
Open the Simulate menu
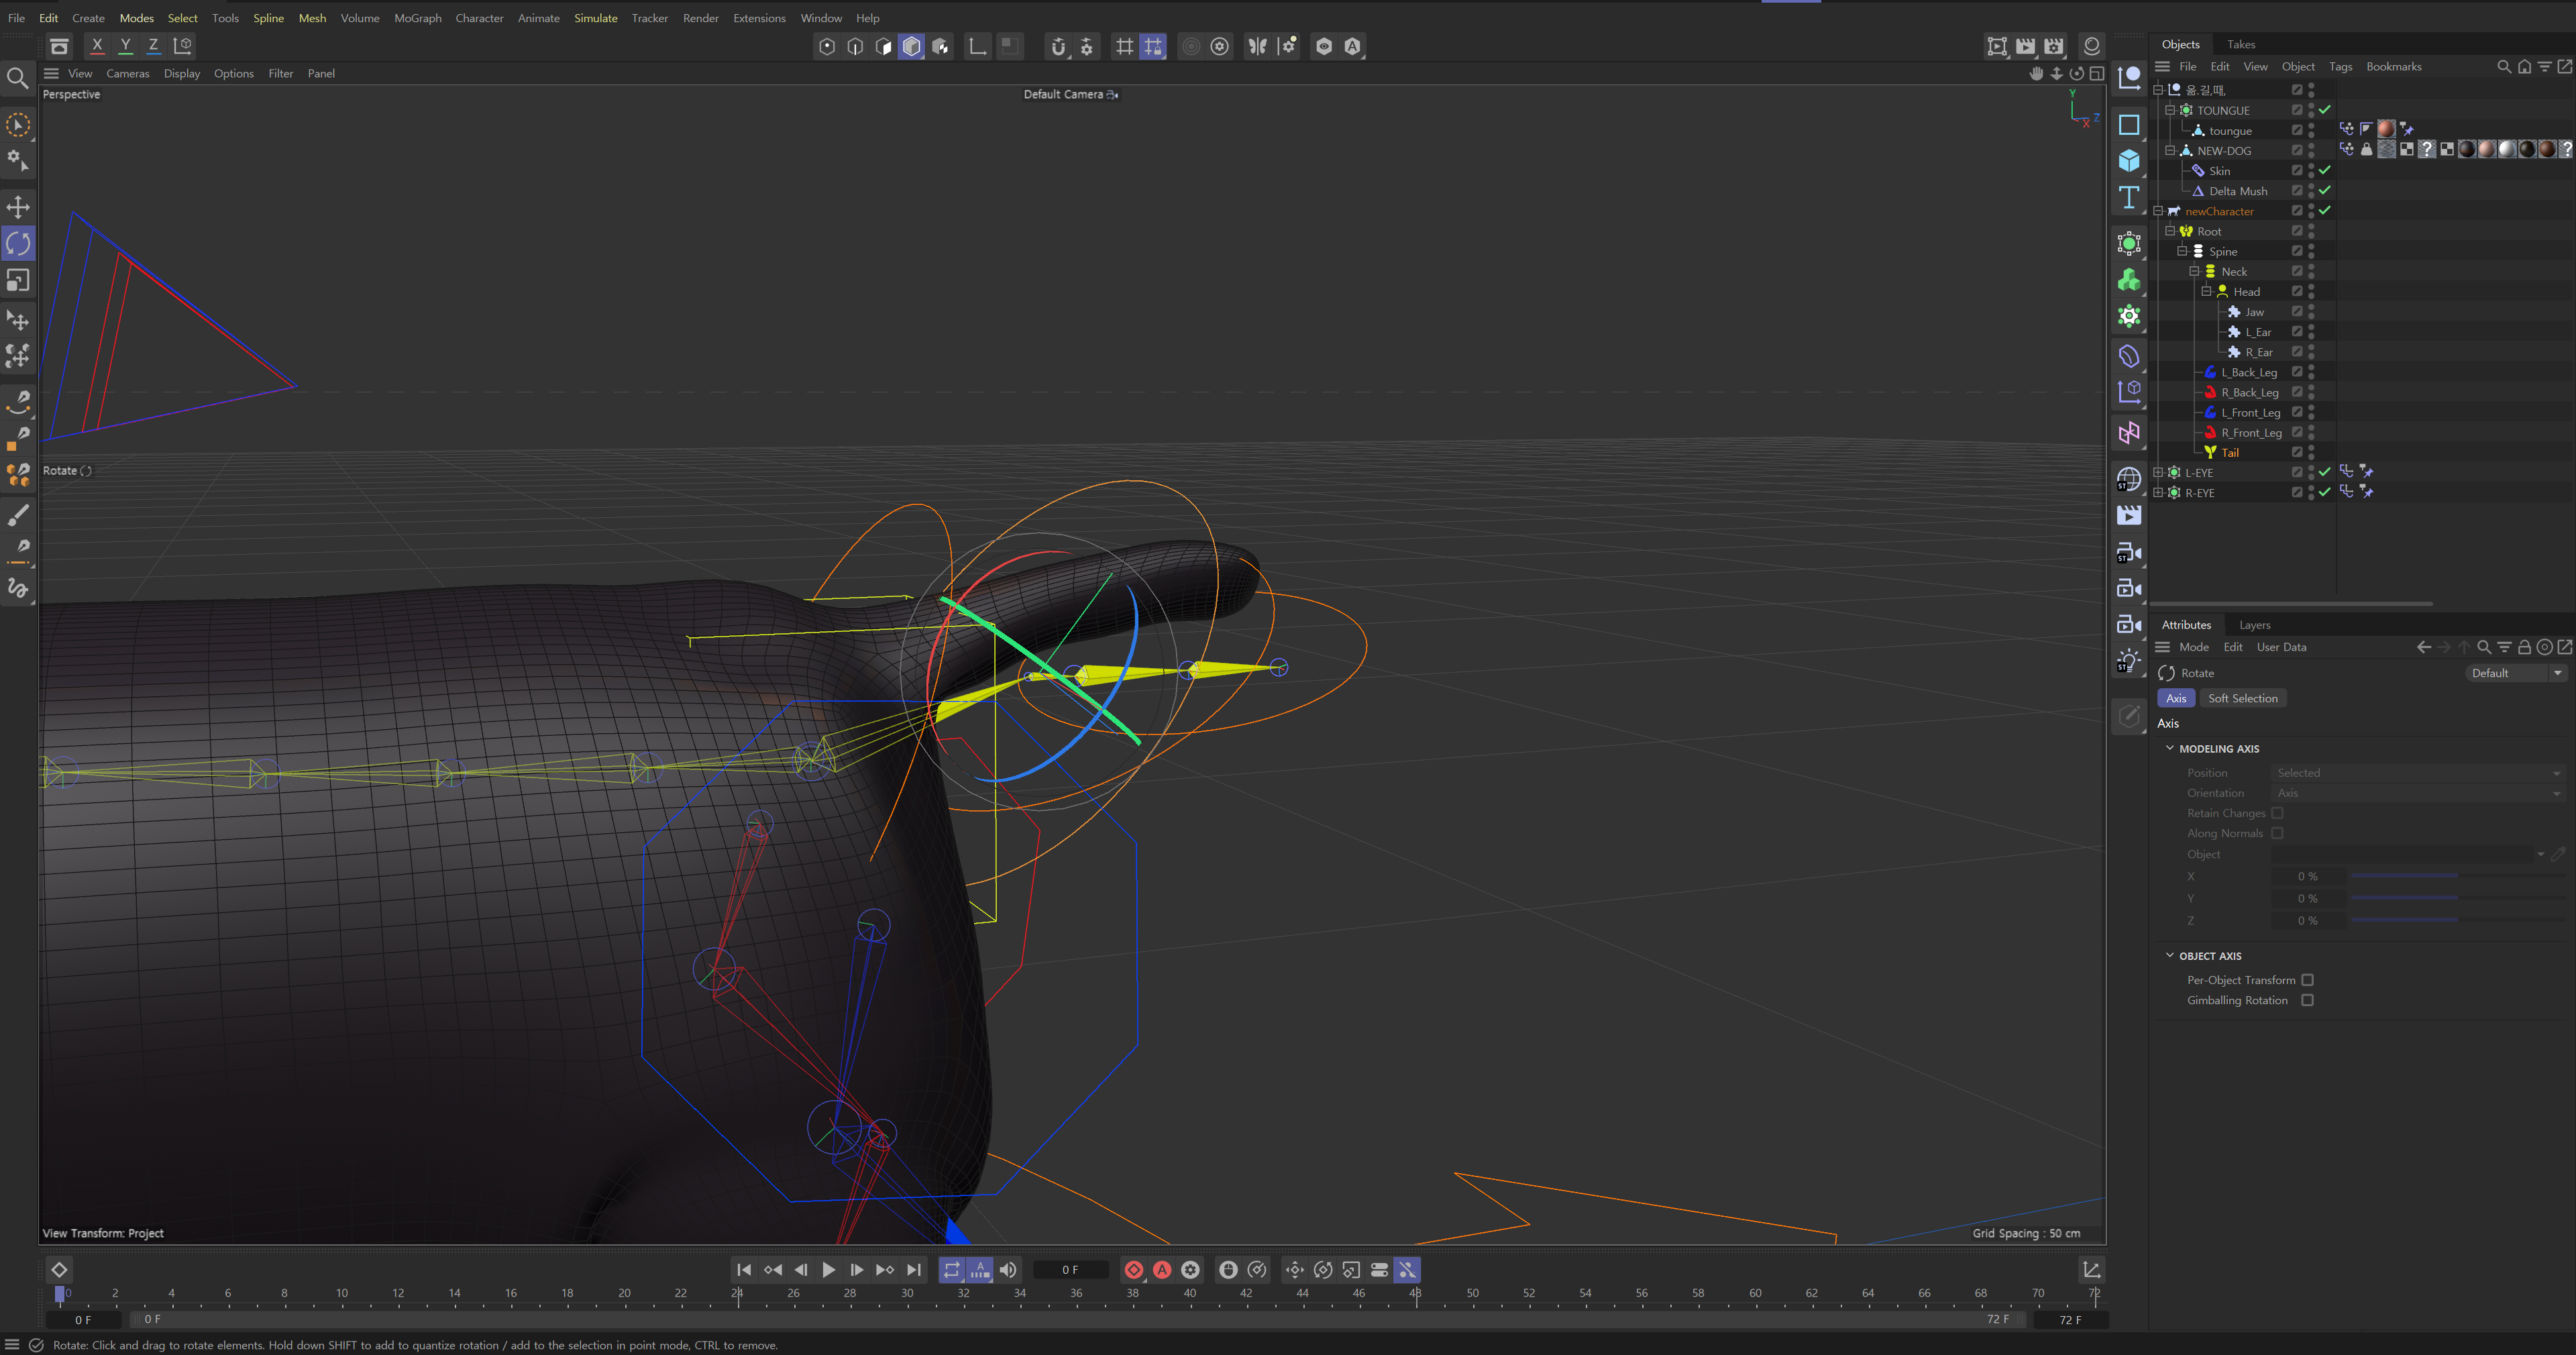pyautogui.click(x=596, y=18)
